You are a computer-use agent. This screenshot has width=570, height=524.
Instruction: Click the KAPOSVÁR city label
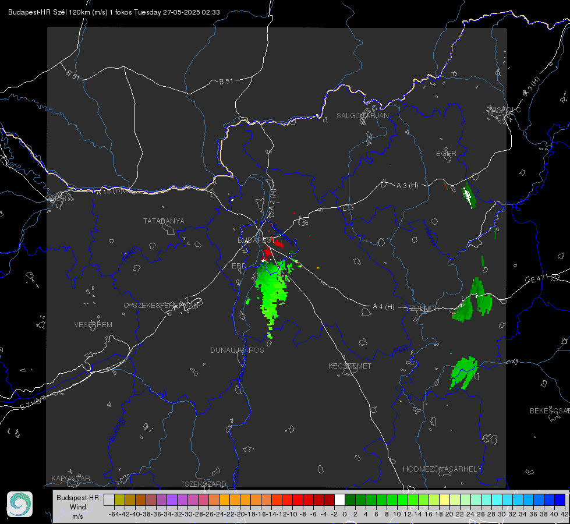(x=70, y=478)
